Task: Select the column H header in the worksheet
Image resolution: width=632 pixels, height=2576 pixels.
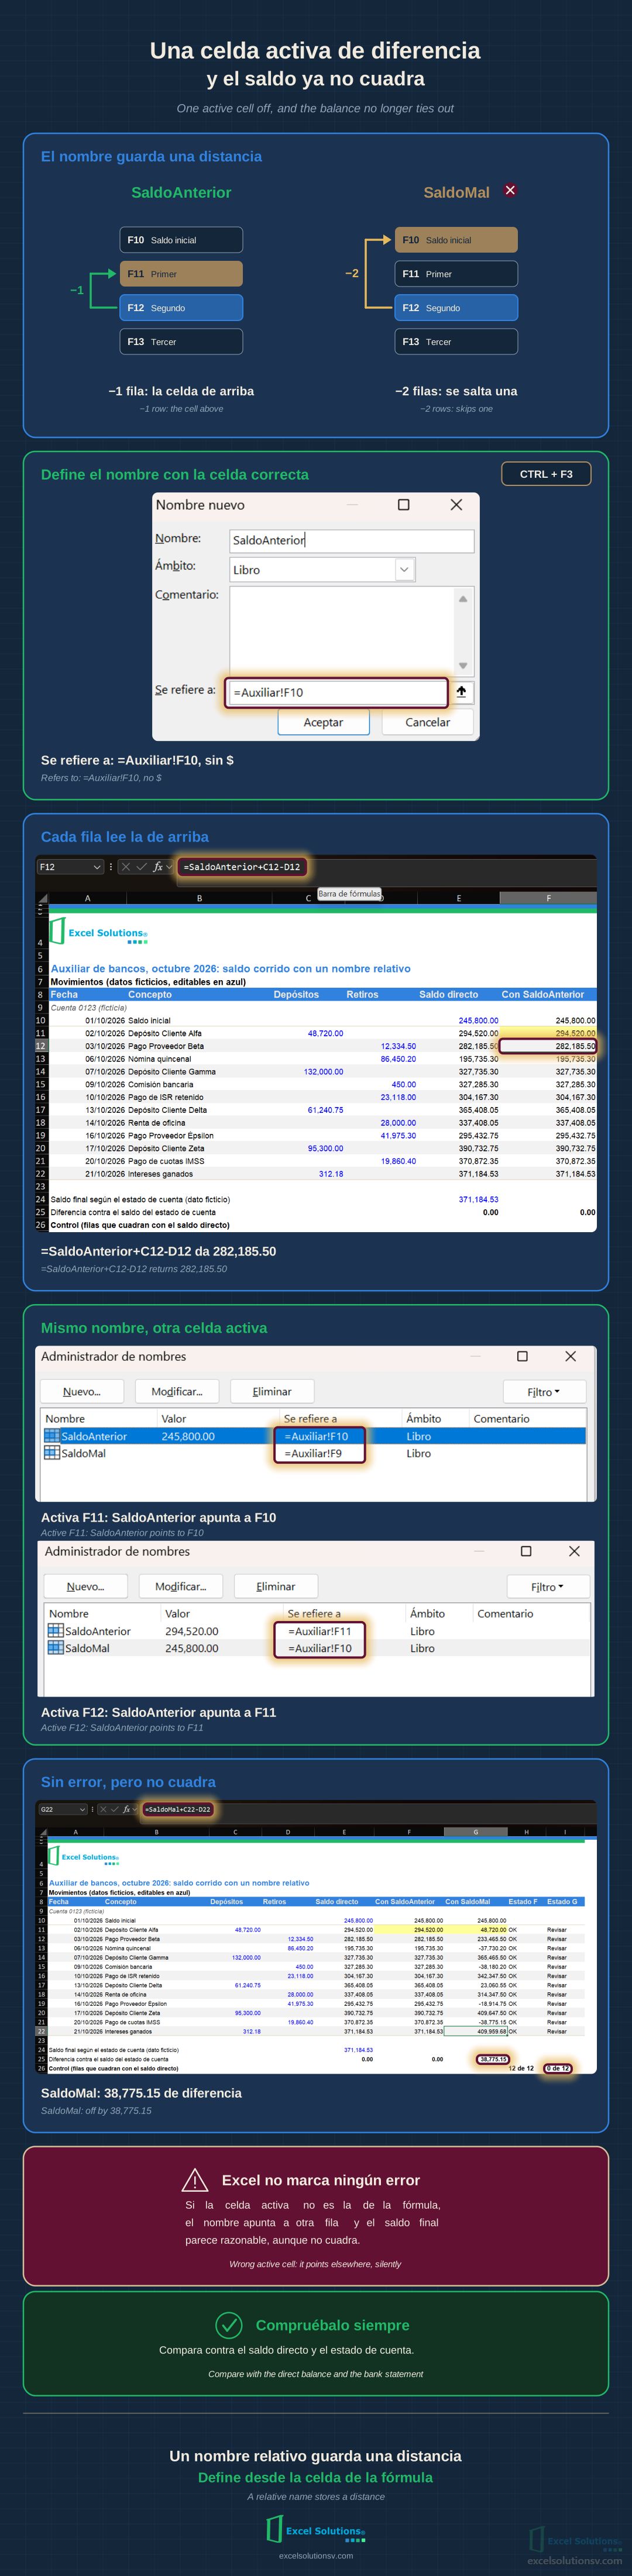Action: (526, 1832)
